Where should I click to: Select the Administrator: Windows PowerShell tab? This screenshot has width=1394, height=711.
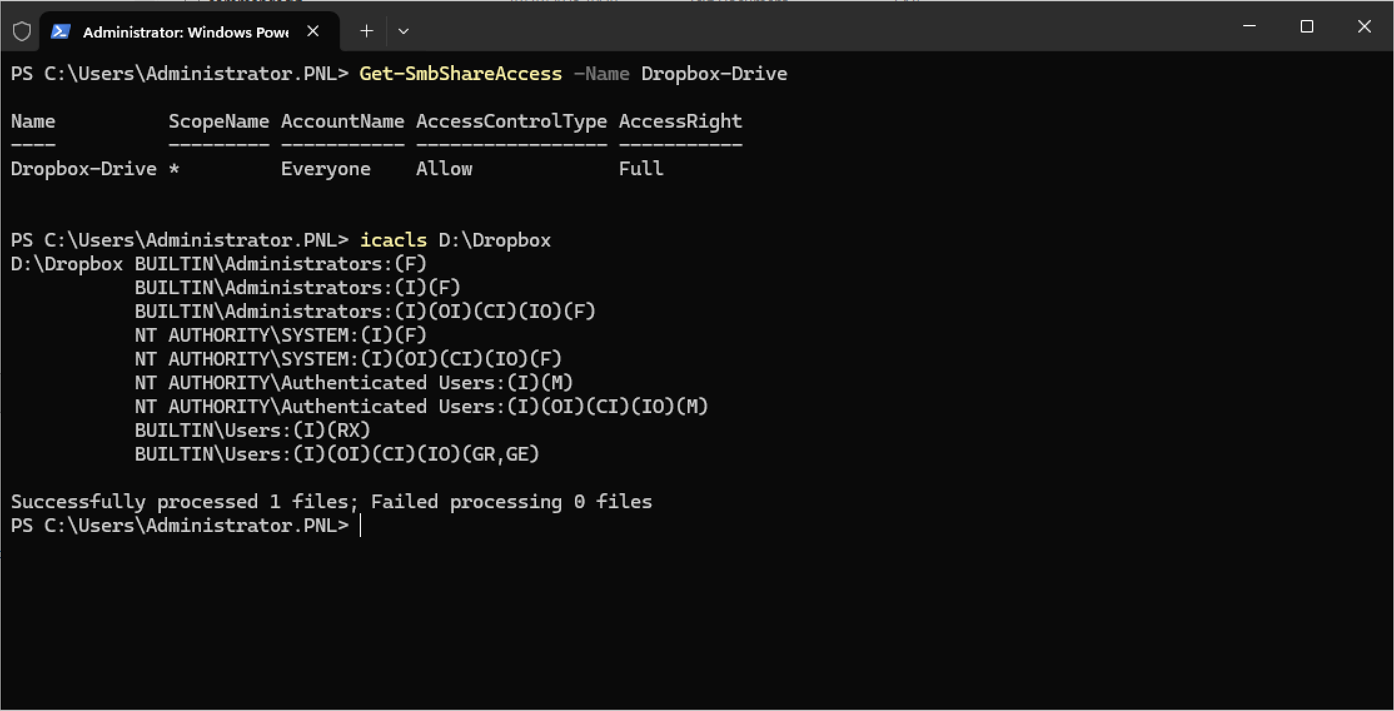pos(185,32)
